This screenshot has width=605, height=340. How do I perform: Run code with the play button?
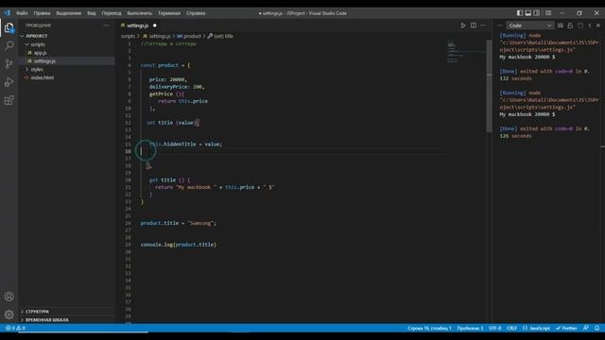point(463,25)
